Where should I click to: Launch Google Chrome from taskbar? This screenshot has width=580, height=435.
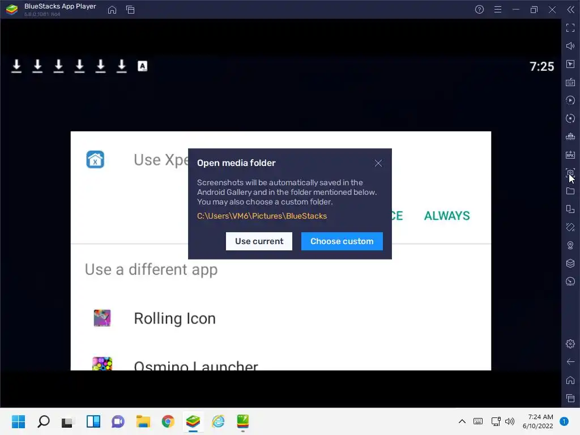(x=168, y=421)
